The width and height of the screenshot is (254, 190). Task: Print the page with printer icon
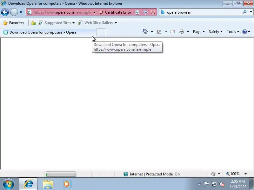coord(181,32)
